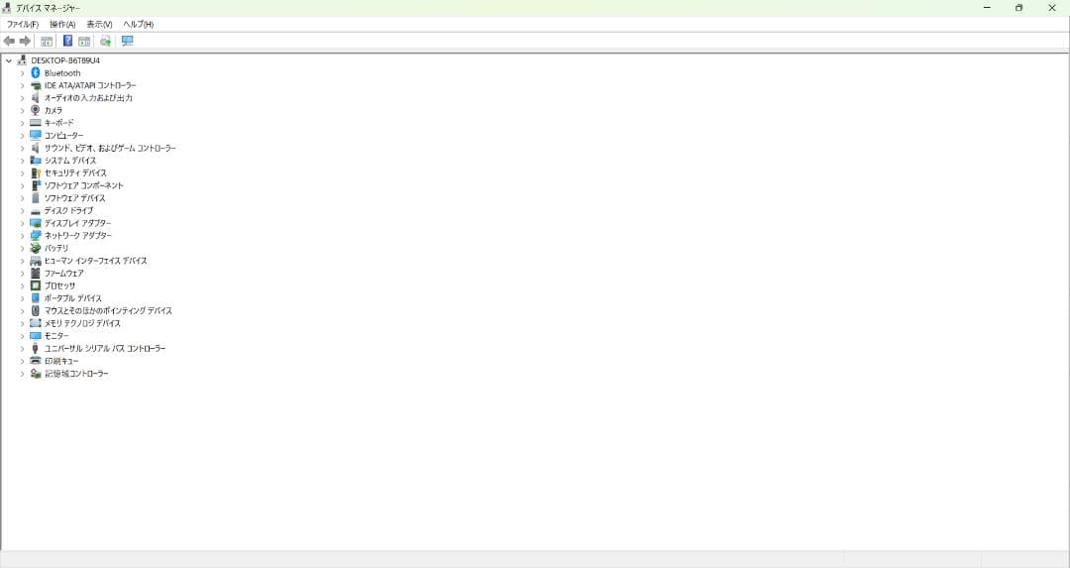Click the Forward arrow toolbar icon

tap(25, 41)
